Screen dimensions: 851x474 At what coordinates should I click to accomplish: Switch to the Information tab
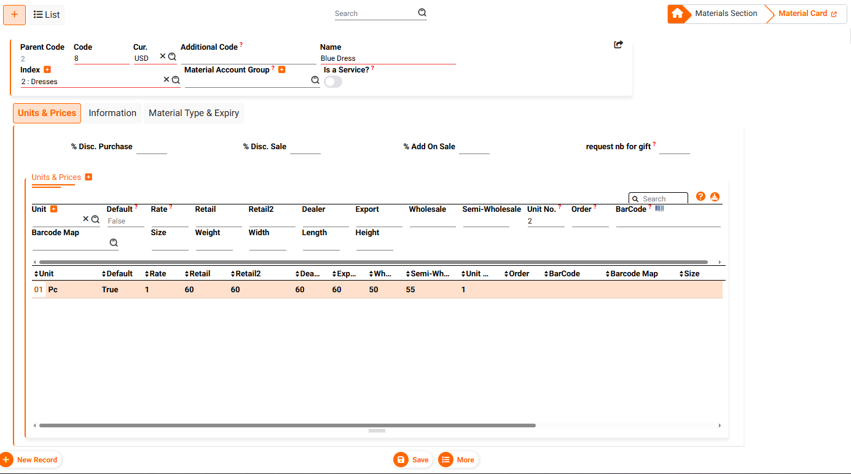tap(112, 113)
